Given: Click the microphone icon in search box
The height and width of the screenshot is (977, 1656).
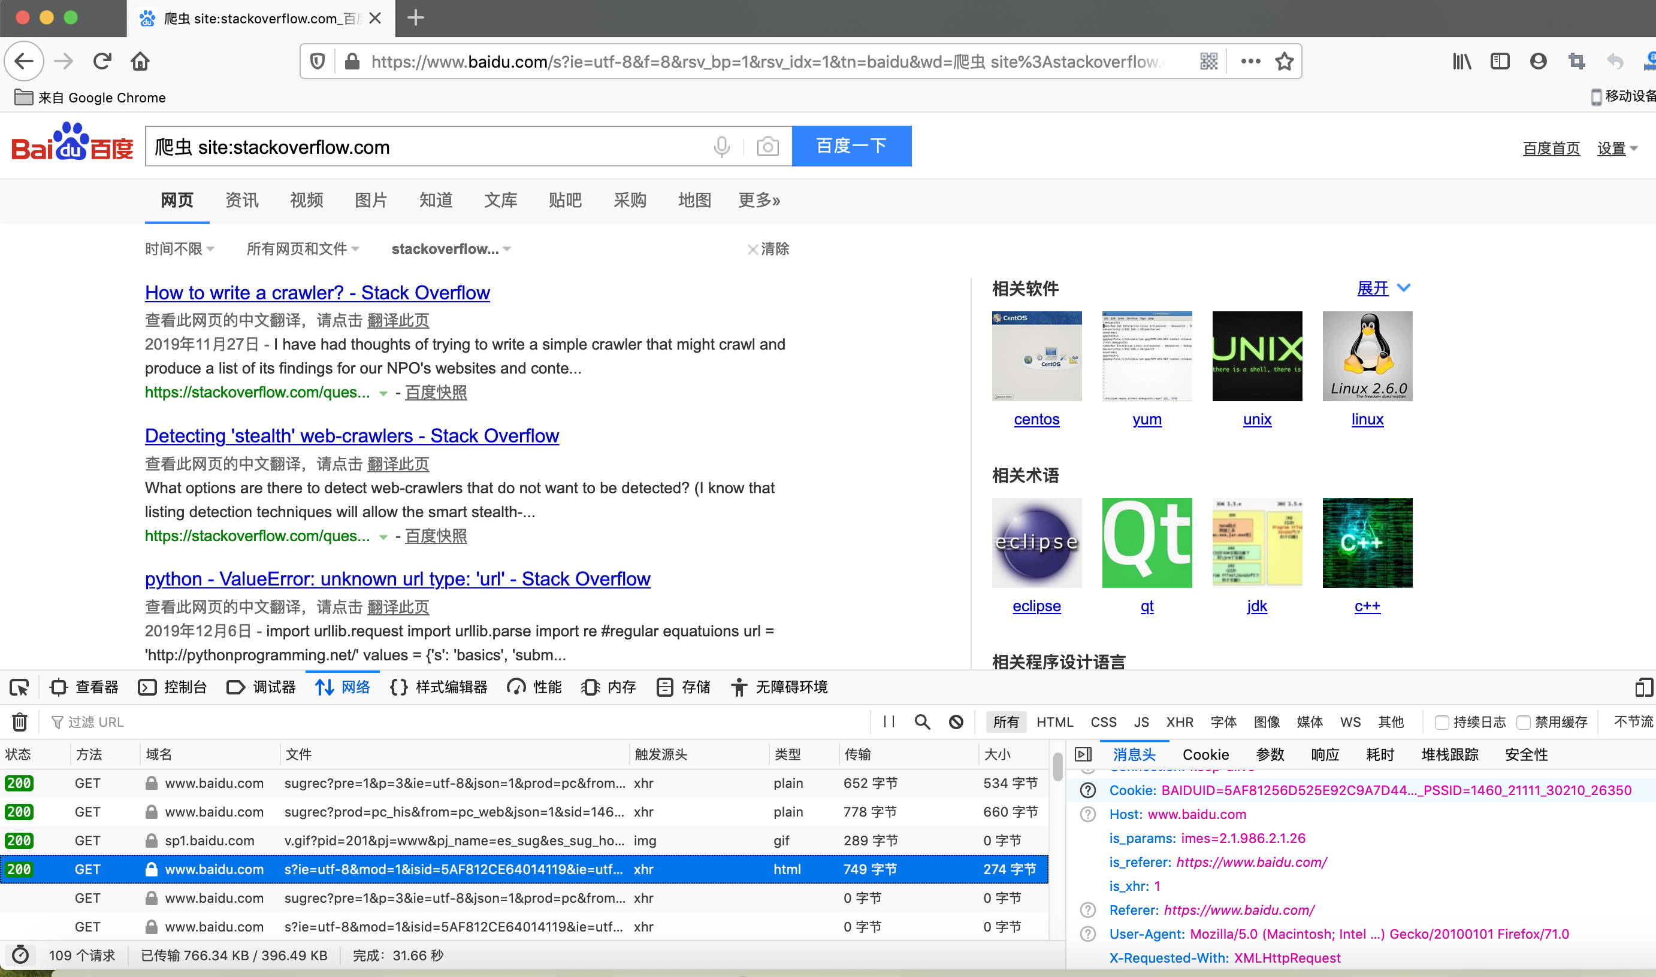Looking at the screenshot, I should (721, 146).
